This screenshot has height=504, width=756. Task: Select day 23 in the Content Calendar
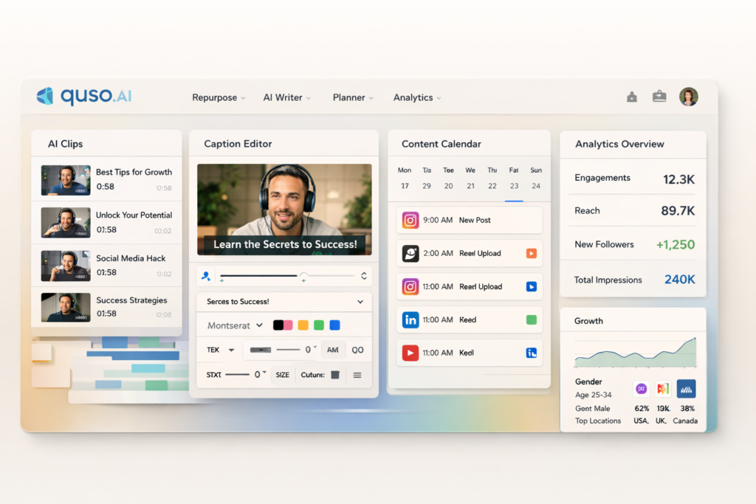coord(514,186)
